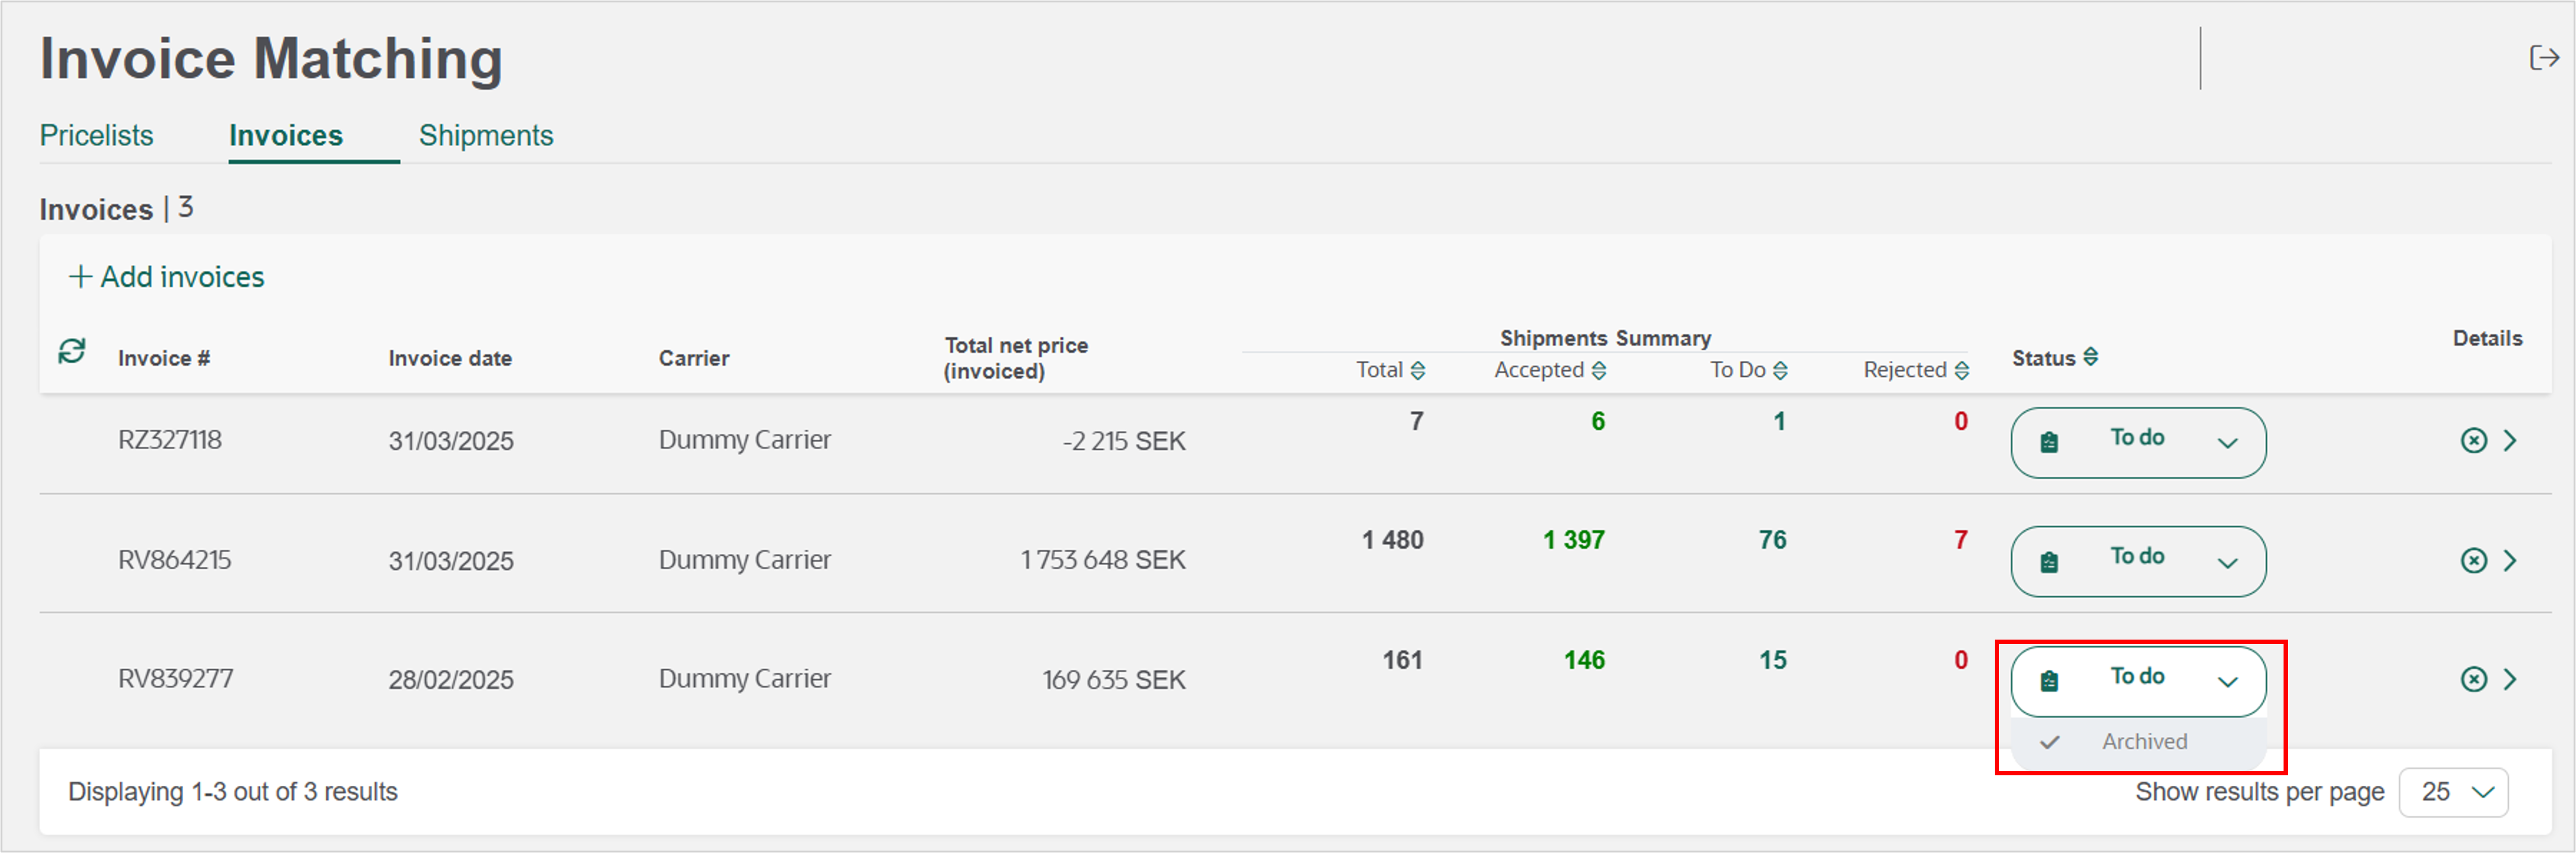This screenshot has width=2576, height=853.
Task: Sort by Rejected shipments column
Action: (x=1961, y=371)
